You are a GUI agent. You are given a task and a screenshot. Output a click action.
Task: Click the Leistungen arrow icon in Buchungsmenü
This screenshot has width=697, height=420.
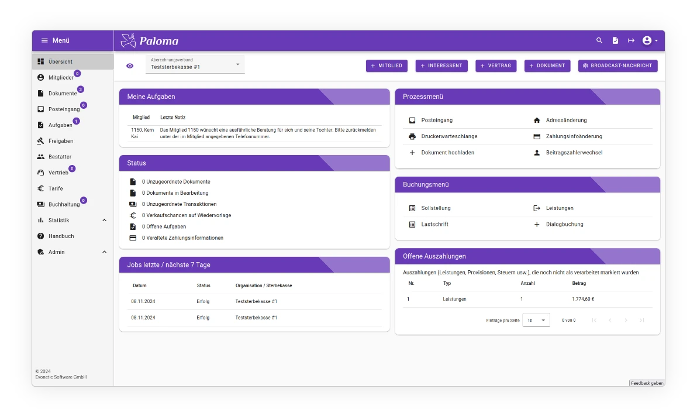coord(537,208)
